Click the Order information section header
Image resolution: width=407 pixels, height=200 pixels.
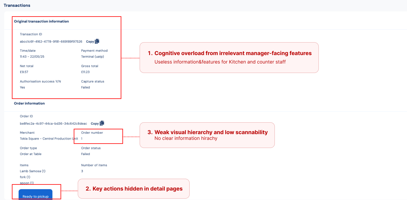[x=29, y=103]
